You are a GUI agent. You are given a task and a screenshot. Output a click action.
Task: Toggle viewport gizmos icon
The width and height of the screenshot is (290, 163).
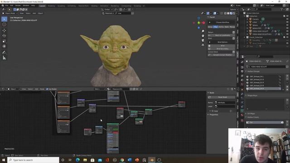(x=208, y=13)
